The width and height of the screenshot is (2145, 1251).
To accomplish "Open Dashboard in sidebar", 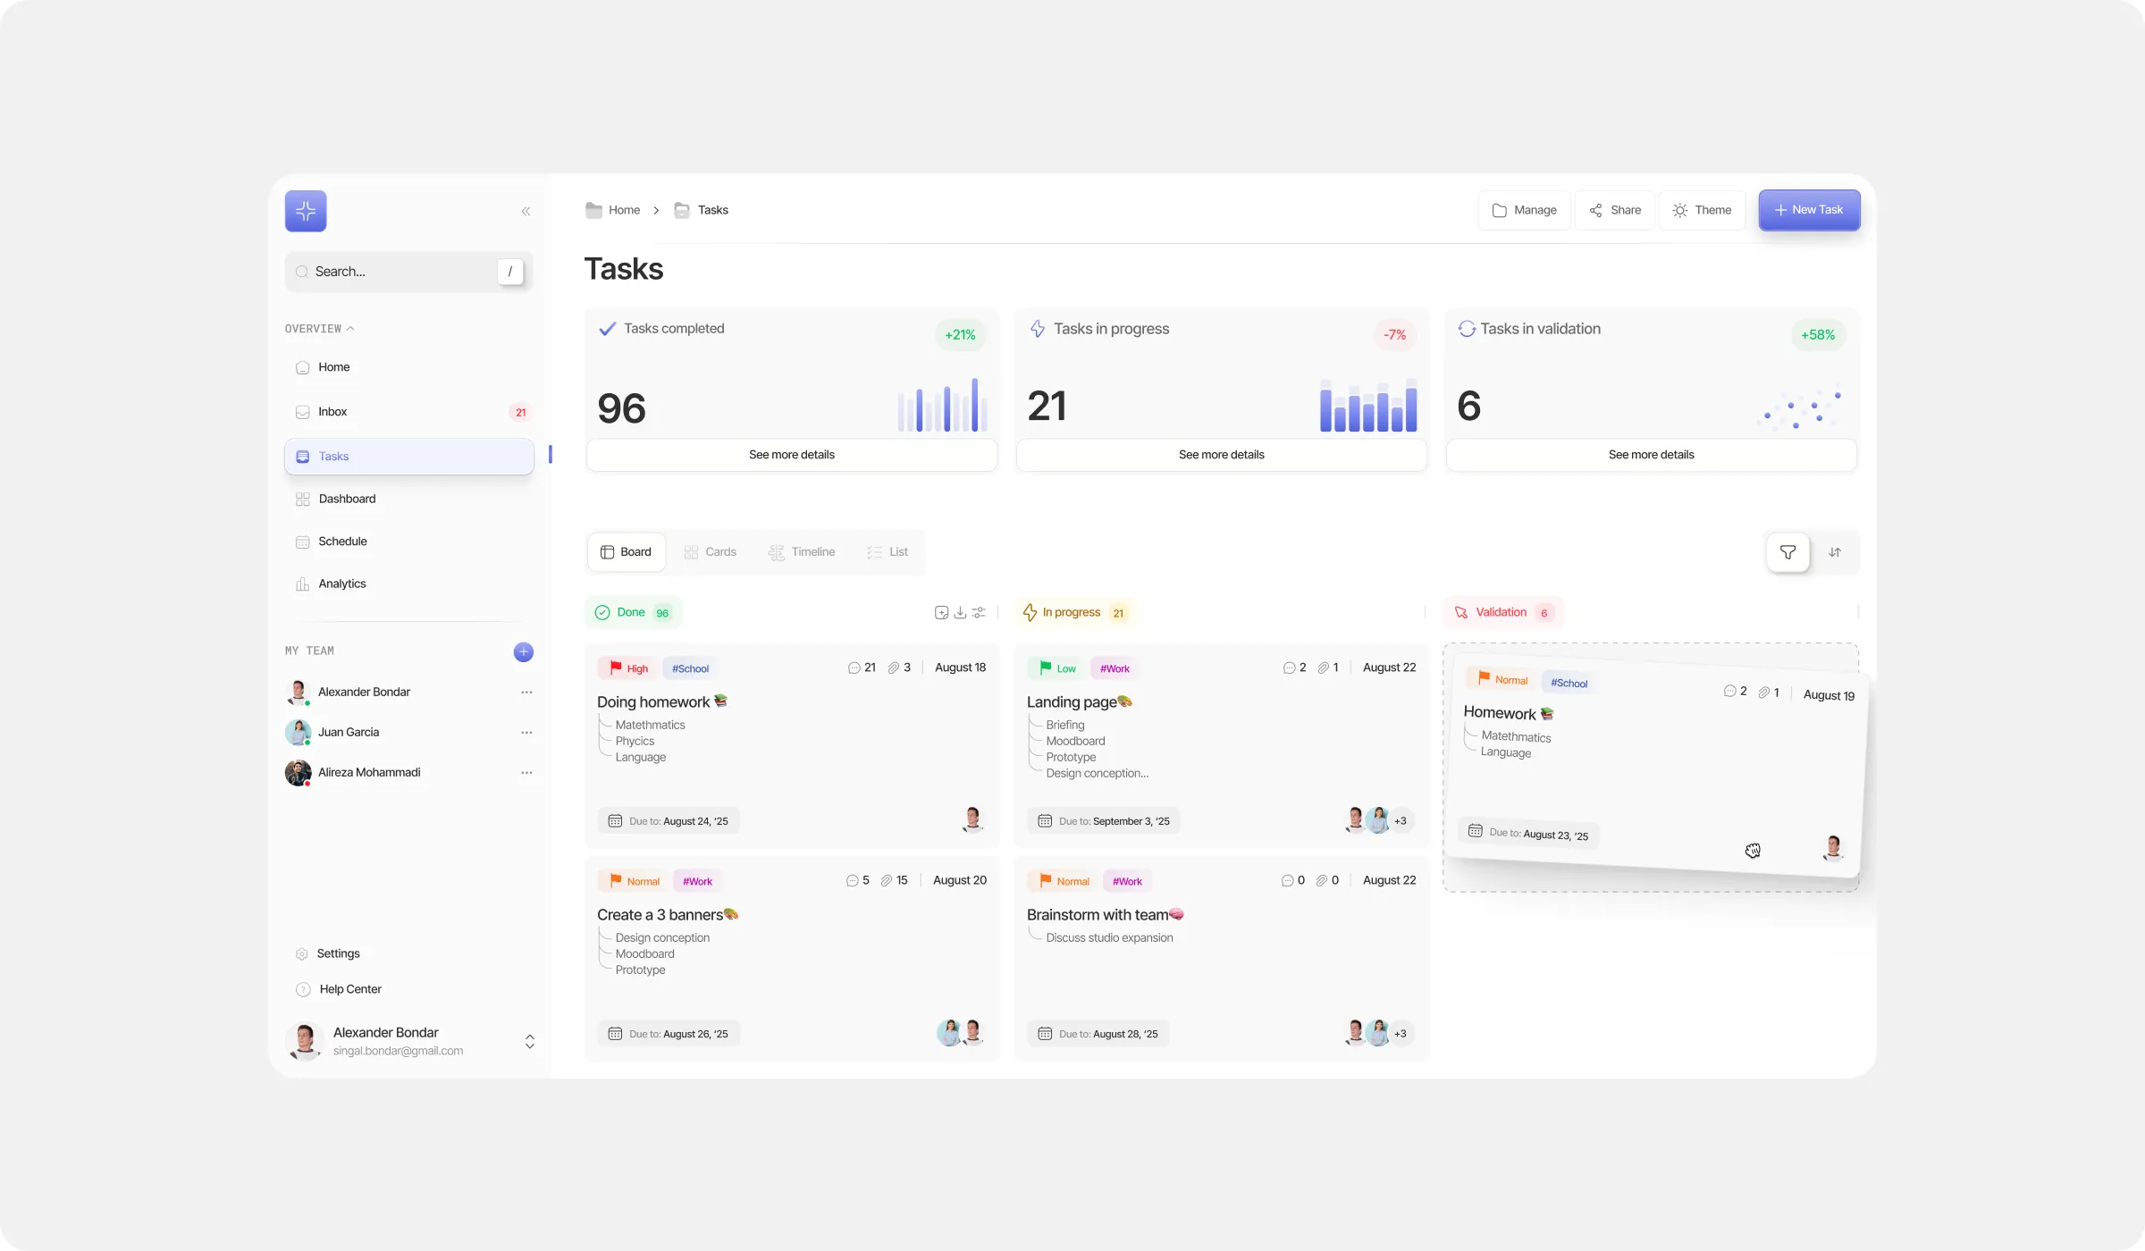I will point(409,500).
